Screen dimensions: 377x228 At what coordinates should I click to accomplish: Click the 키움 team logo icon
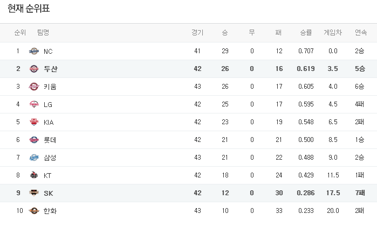[x=34, y=87]
